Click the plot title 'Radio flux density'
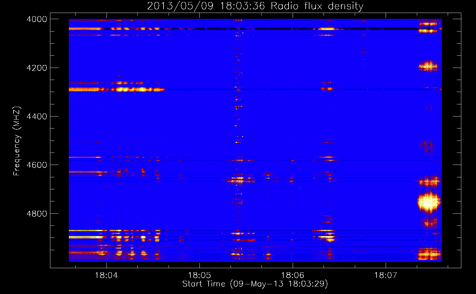Viewport: 476px width, 294px height. (x=317, y=6)
